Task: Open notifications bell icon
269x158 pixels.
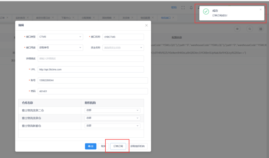Action: point(191,8)
